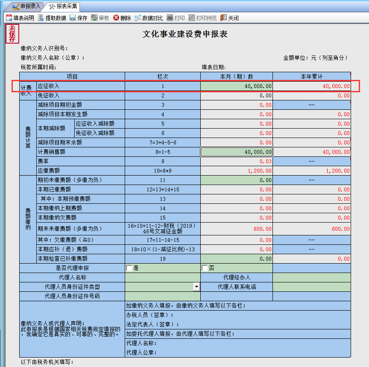369x367 pixels.
Task: Click the 代理人名称 input field
Action: click(163, 277)
